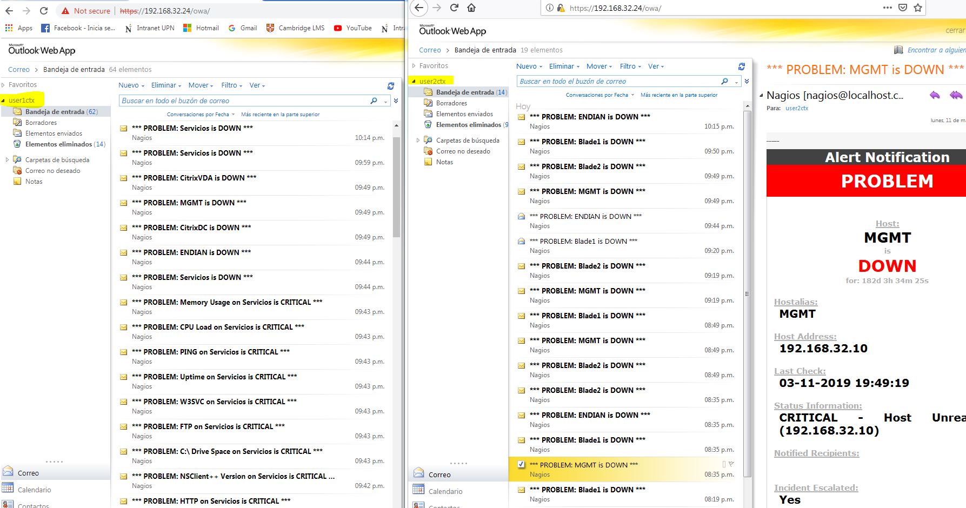Reply all to the Nagios message
Image resolution: width=966 pixels, height=508 pixels.
(x=956, y=95)
